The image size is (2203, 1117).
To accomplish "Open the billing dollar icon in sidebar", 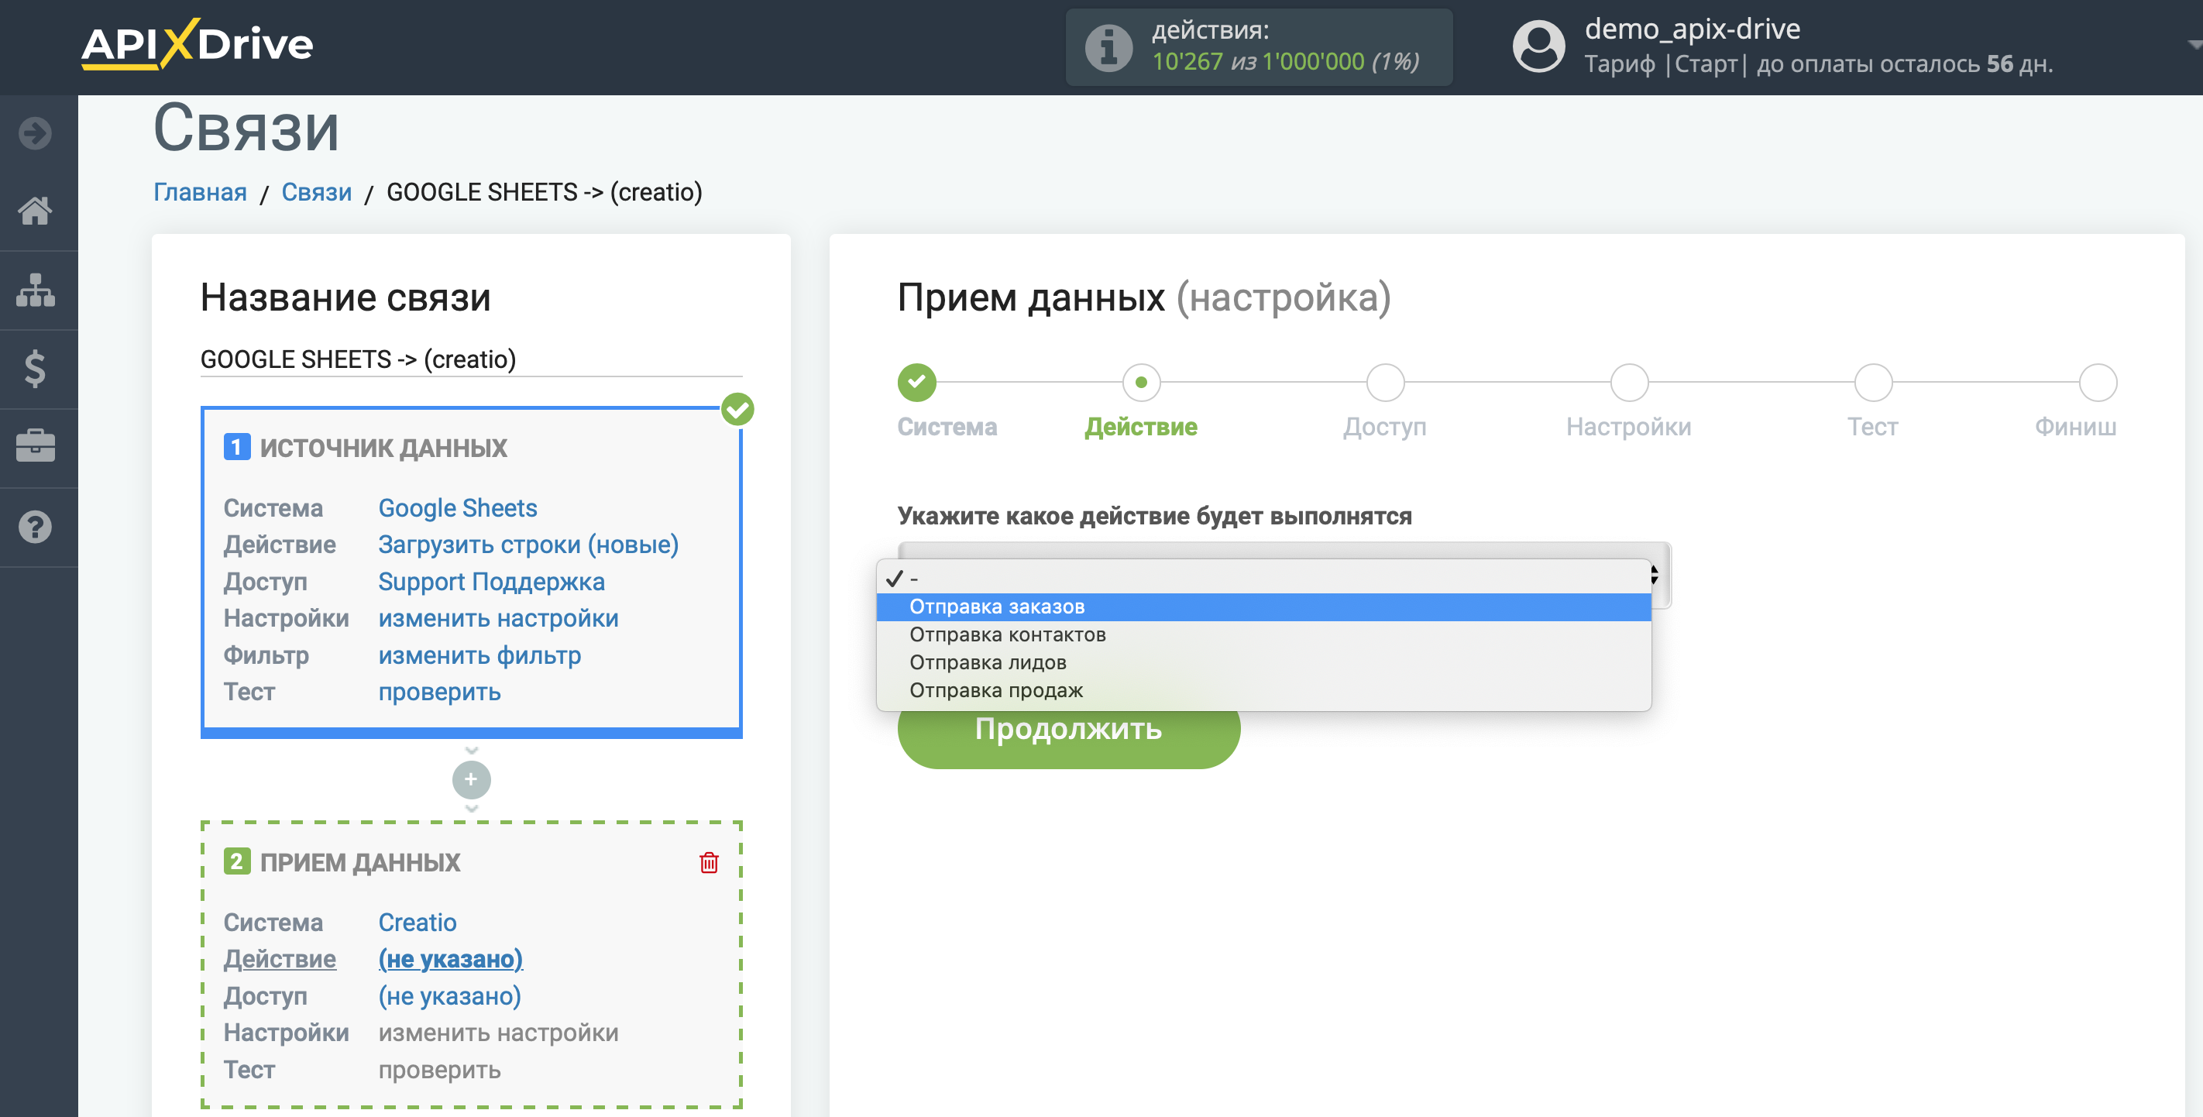I will (35, 369).
